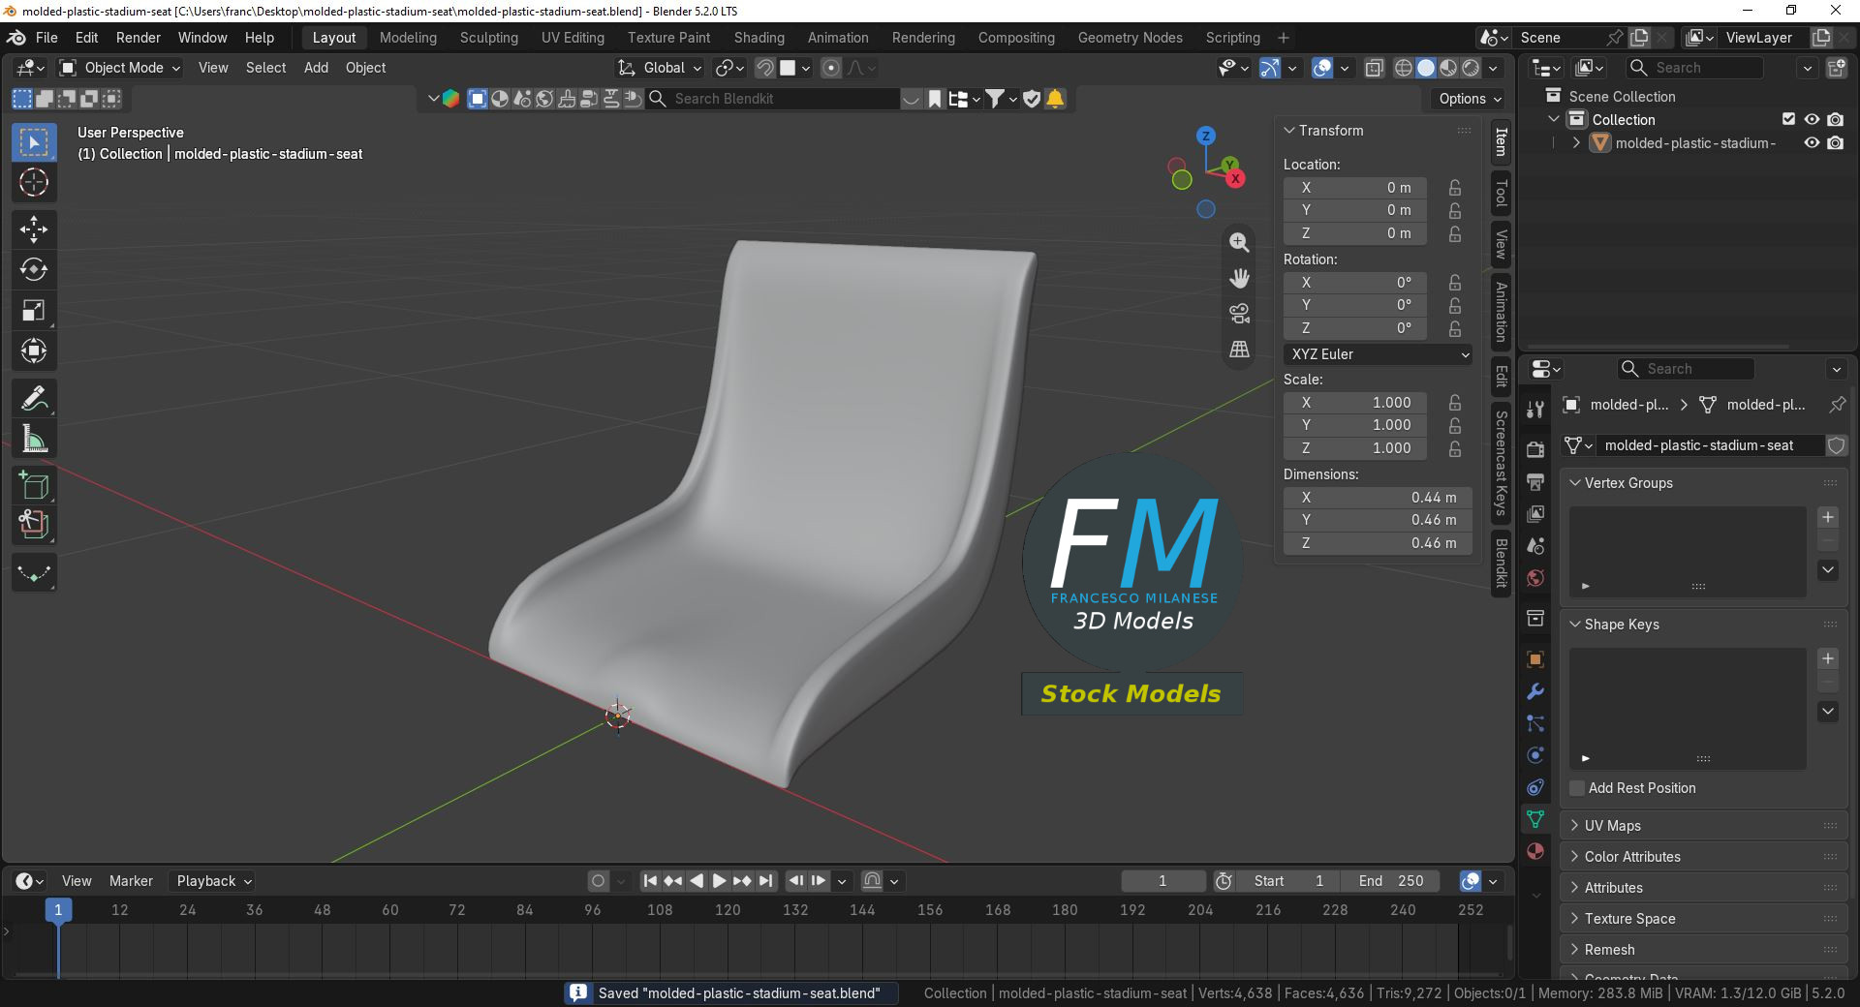Screen dimensions: 1860x1007
Task: Toggle snapping magnet in viewport header
Action: [765, 68]
